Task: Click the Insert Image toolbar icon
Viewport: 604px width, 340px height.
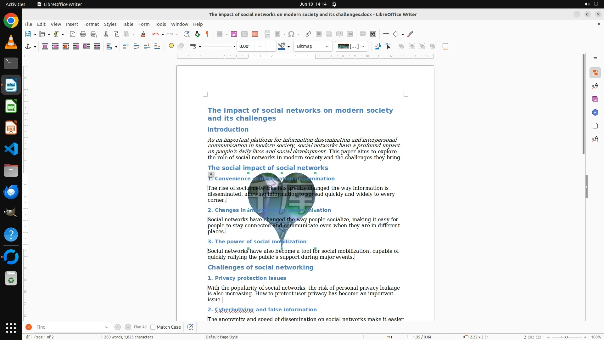Action: click(234, 34)
